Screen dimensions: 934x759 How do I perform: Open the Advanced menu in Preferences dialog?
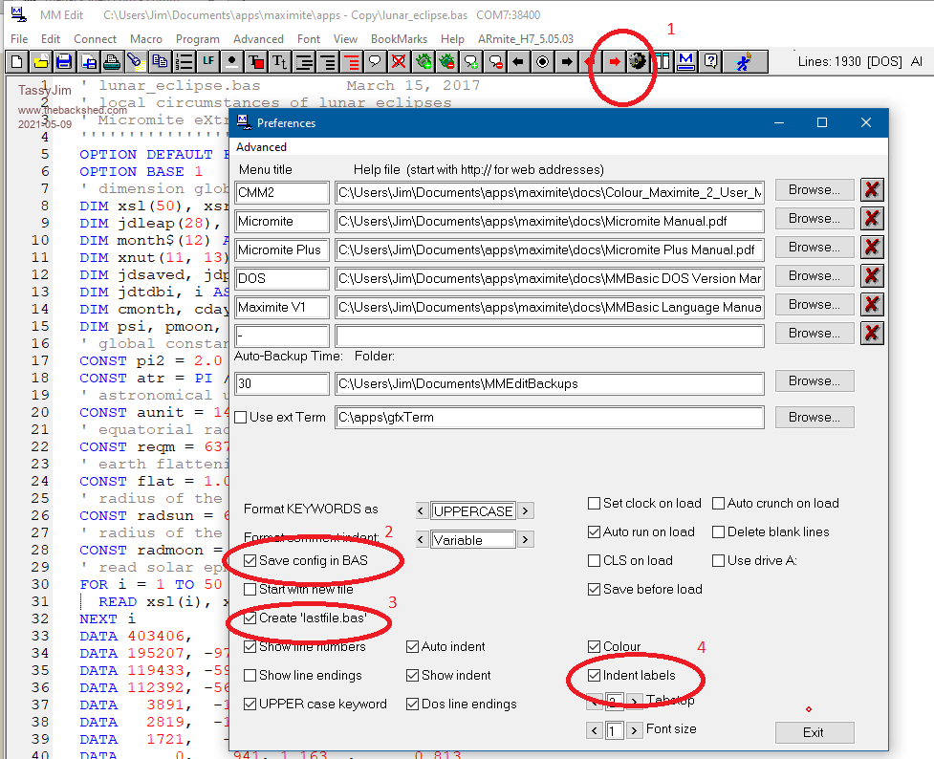click(261, 147)
